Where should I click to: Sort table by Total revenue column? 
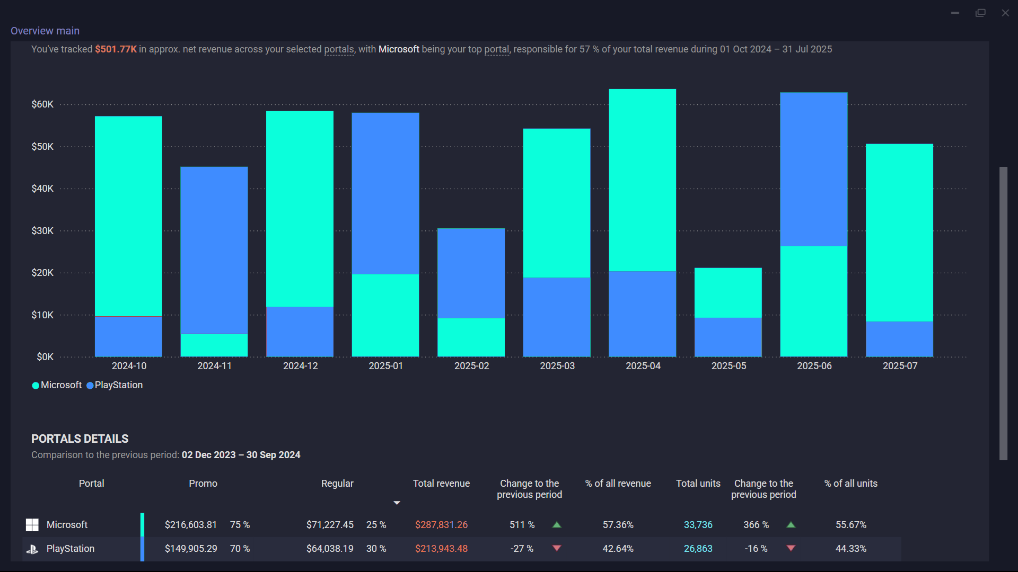[x=441, y=484]
